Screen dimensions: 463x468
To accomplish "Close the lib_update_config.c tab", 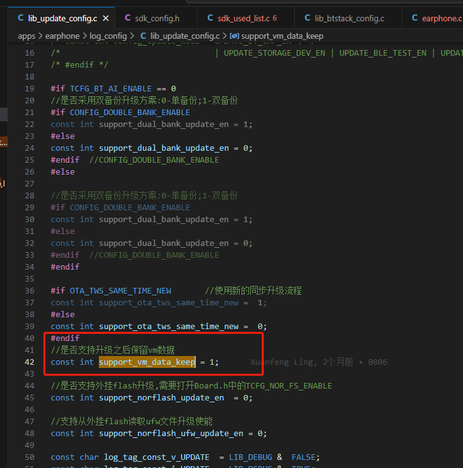I will tap(106, 19).
